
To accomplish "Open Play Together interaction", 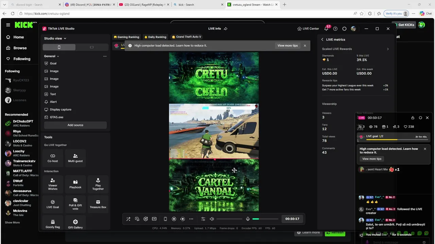I will click(x=98, y=184).
